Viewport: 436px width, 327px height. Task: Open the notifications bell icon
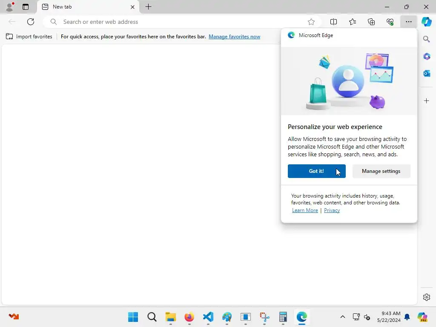(x=407, y=317)
